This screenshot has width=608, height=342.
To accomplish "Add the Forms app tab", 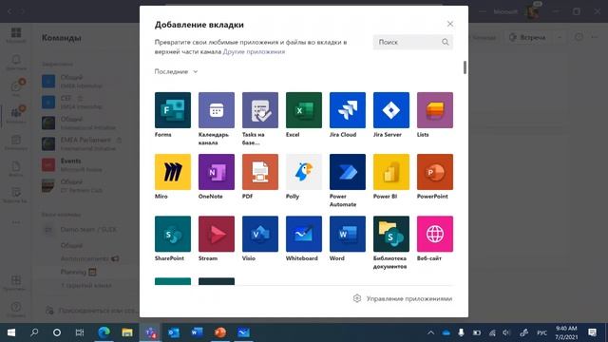I will coord(173,110).
